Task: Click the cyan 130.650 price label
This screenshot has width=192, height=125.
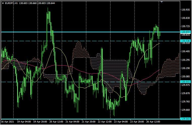Action: [x=186, y=32]
